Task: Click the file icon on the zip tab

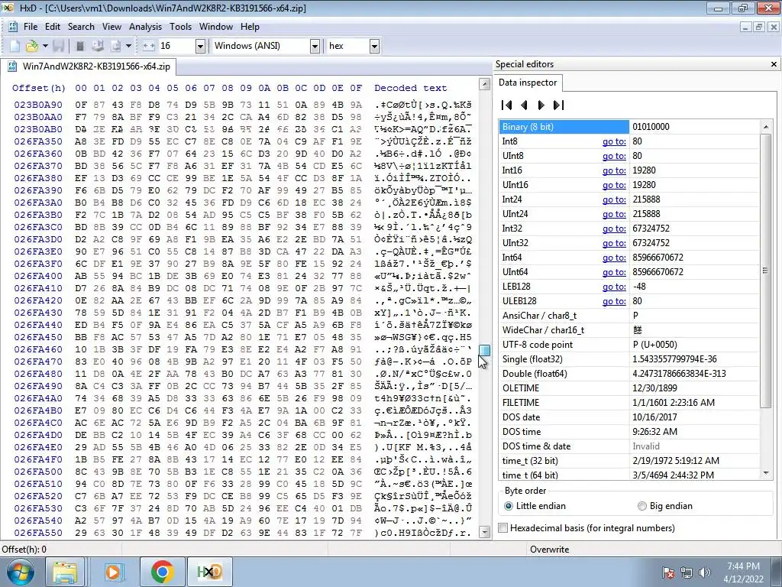Action: click(12, 66)
